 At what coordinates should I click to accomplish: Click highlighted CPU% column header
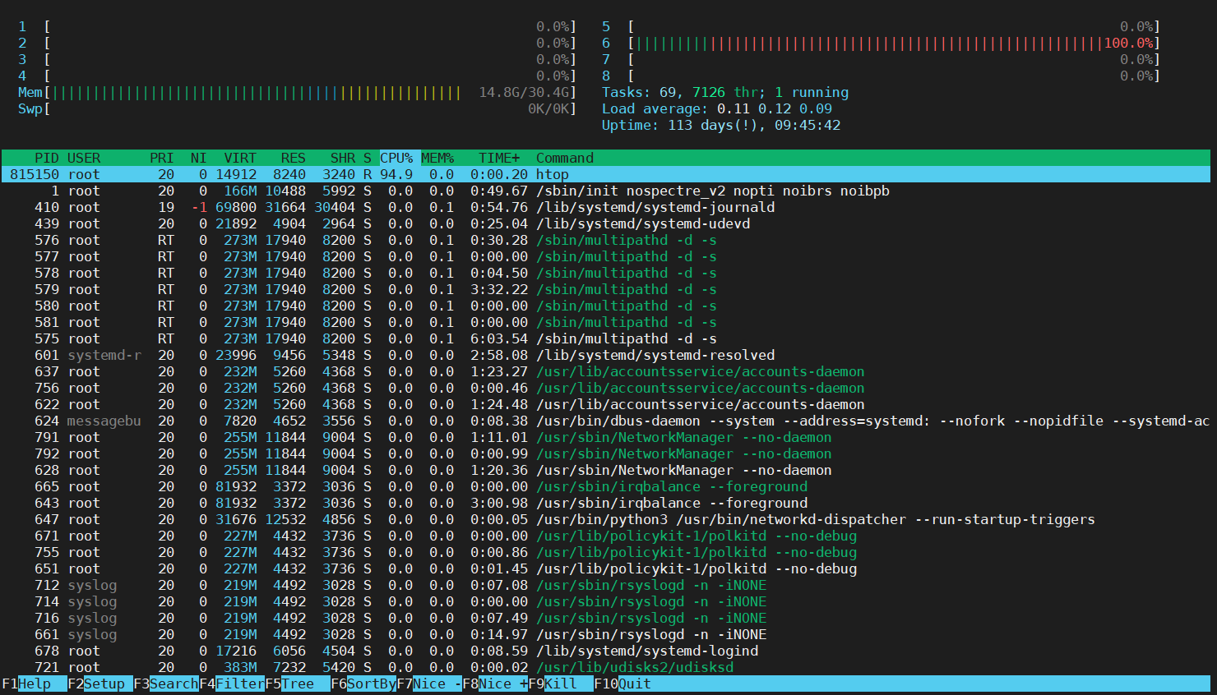(399, 158)
